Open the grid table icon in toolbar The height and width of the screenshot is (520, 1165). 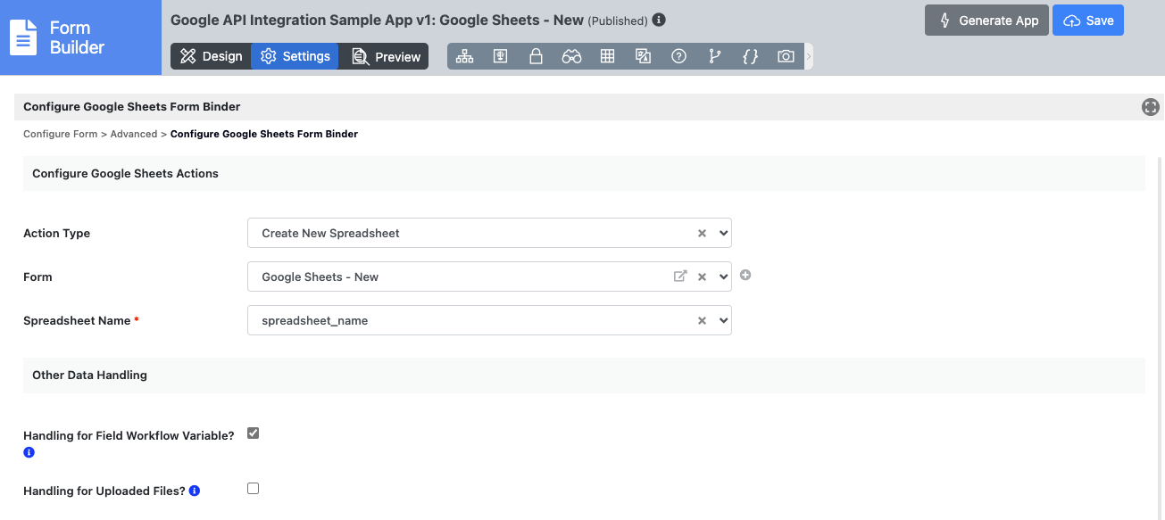tap(607, 56)
